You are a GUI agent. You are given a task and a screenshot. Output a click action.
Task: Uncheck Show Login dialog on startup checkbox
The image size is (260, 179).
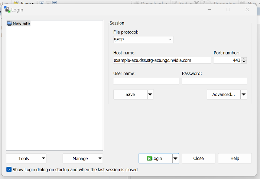tap(9, 170)
